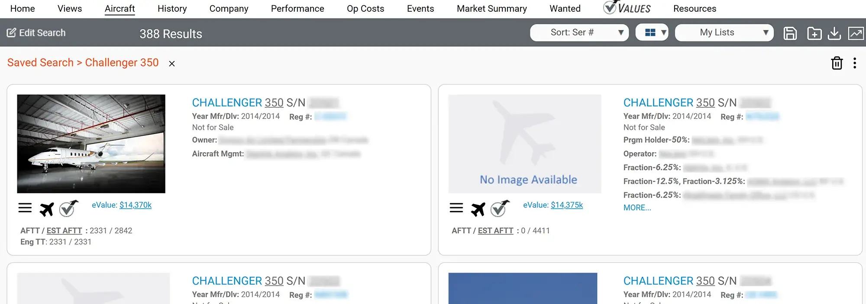Expand the grid view layout dropdown
The width and height of the screenshot is (866, 304).
(652, 32)
